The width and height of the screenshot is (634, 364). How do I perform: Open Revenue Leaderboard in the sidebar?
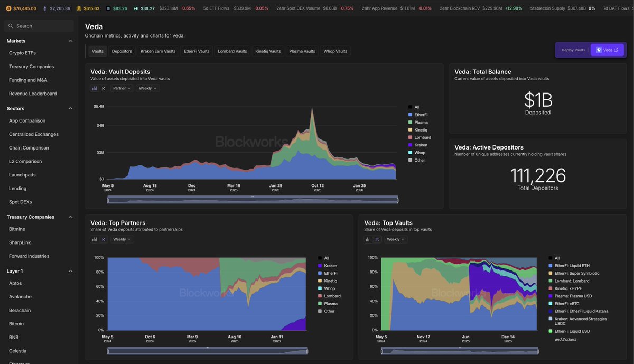33,94
